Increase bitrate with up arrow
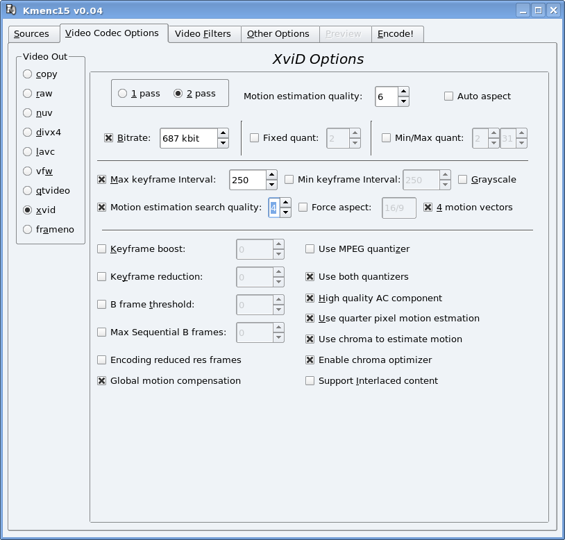This screenshot has height=540, width=565. [x=223, y=133]
